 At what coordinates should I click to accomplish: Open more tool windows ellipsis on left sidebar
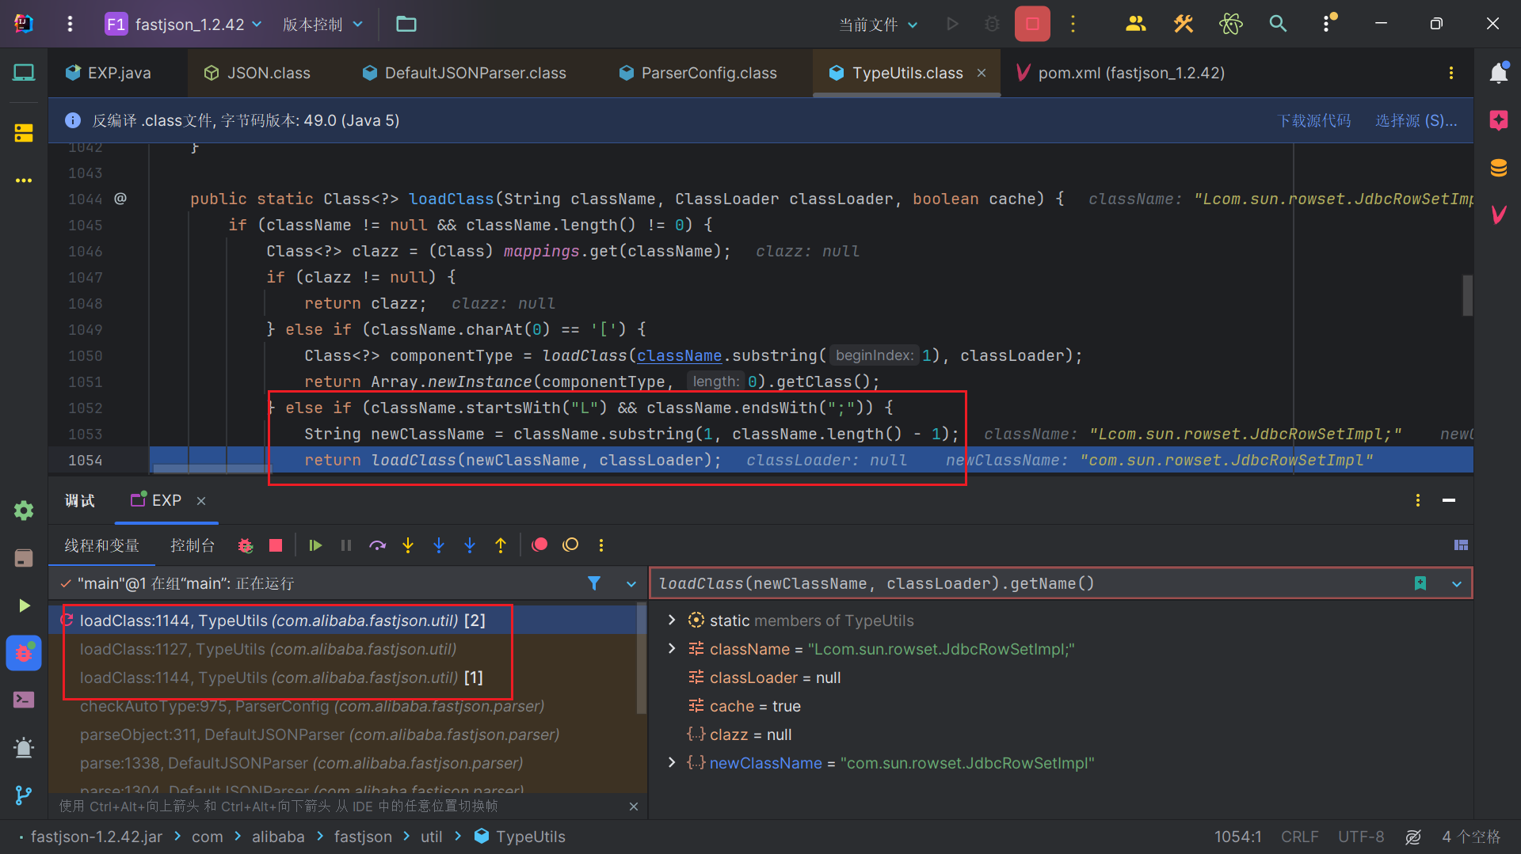[x=24, y=180]
